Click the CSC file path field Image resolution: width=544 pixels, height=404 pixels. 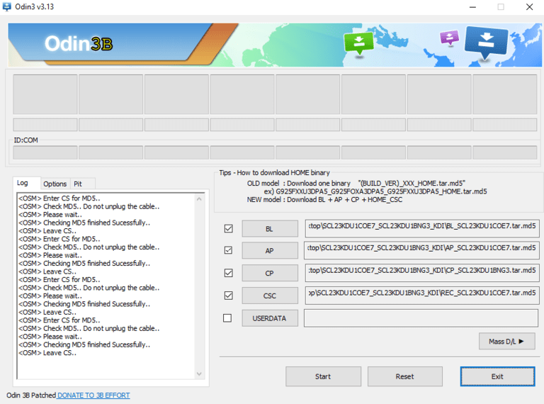coord(422,296)
